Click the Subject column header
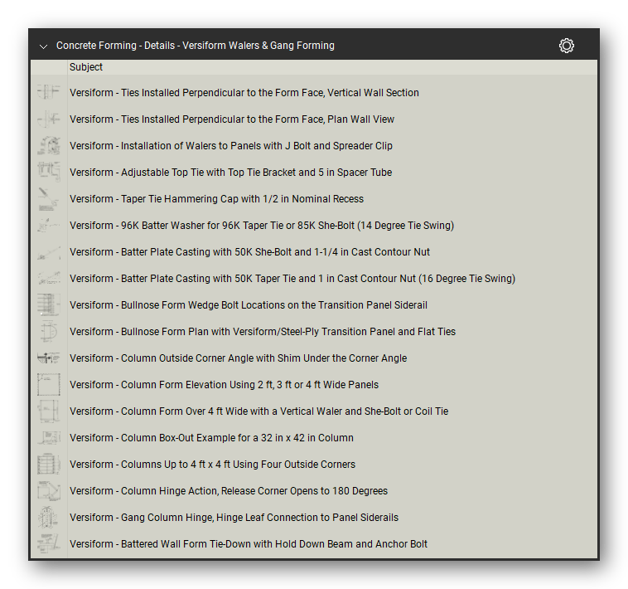 point(86,67)
